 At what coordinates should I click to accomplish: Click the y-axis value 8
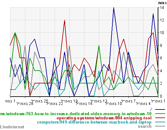pos(161,45)
